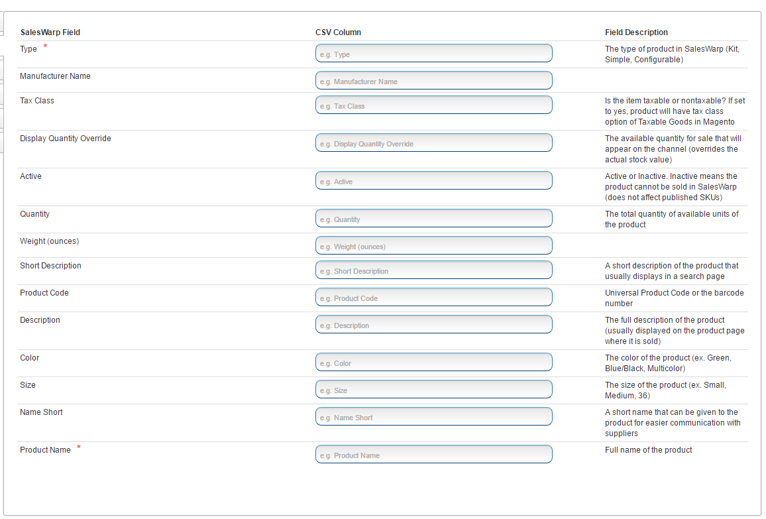Select the Tax Class field label
This screenshot has width=766, height=519.
[x=37, y=101]
